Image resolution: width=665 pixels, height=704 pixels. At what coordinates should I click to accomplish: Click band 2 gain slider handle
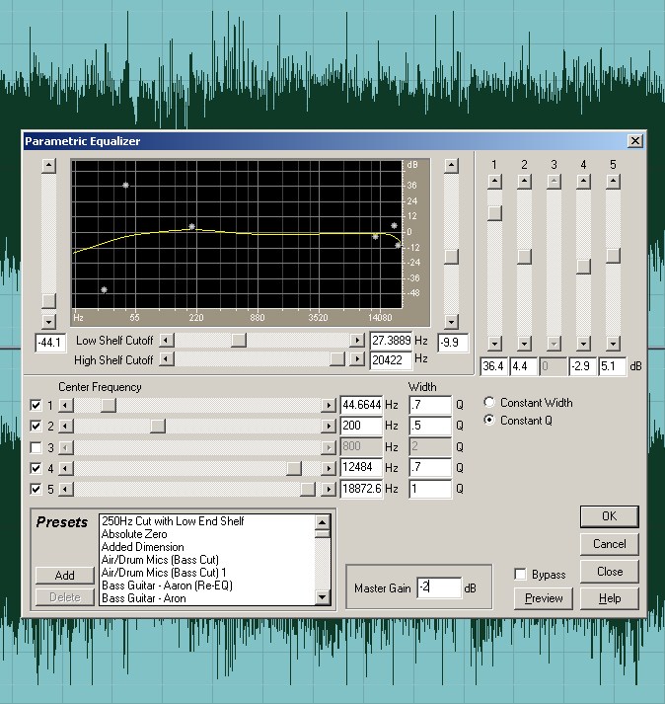click(x=524, y=257)
